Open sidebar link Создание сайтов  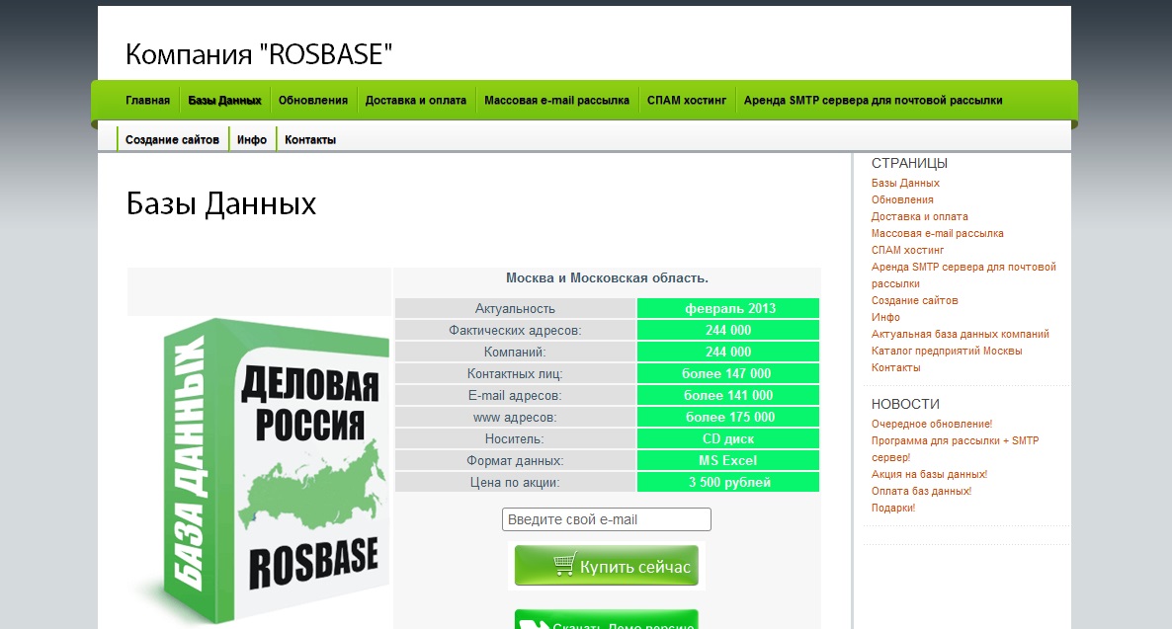(914, 300)
